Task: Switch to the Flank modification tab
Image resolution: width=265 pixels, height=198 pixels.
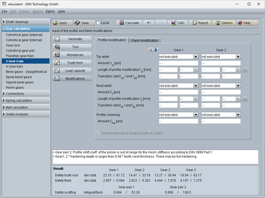Action: tap(145, 40)
